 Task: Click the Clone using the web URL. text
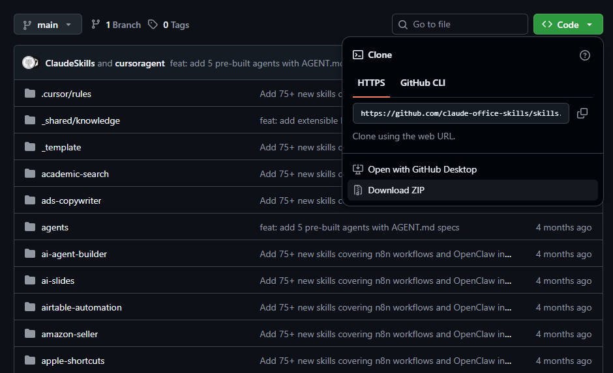coord(404,136)
